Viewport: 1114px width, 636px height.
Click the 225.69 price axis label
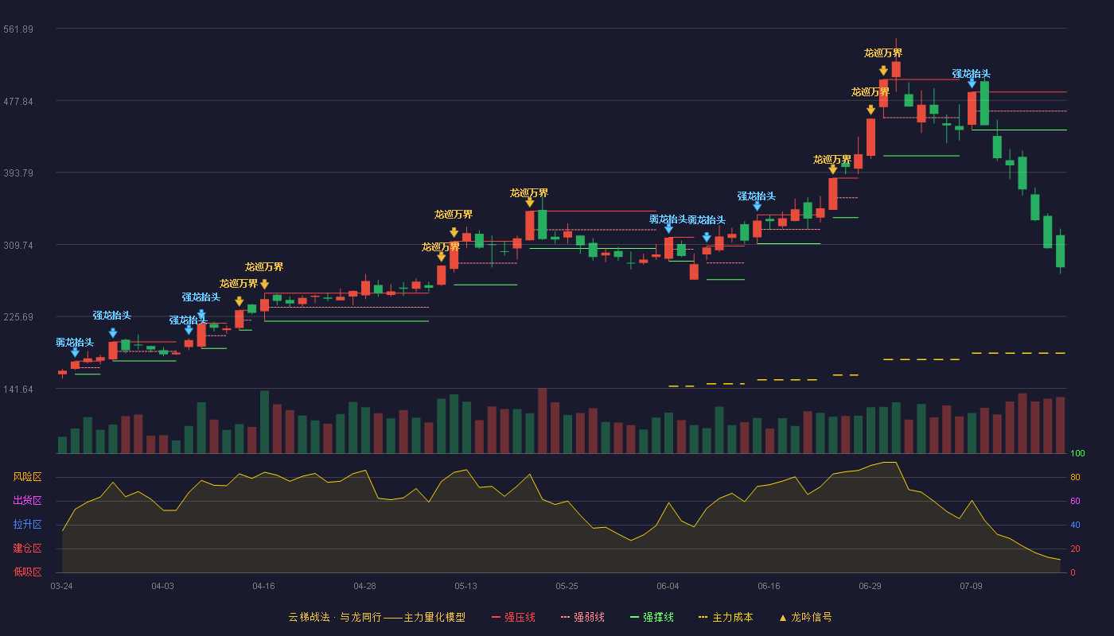pos(18,317)
